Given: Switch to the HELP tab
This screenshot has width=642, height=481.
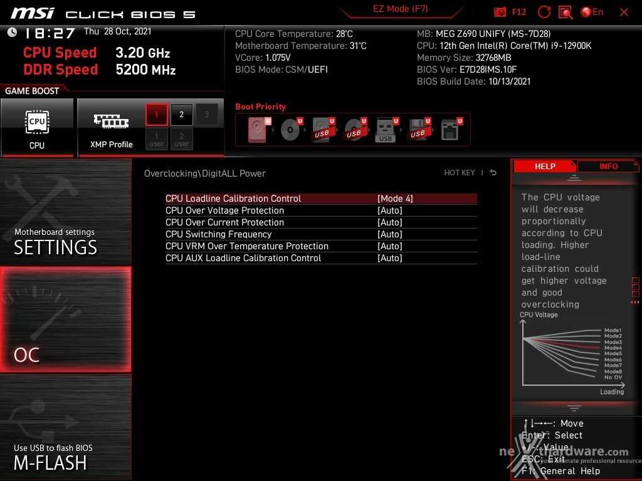Looking at the screenshot, I should (x=545, y=167).
